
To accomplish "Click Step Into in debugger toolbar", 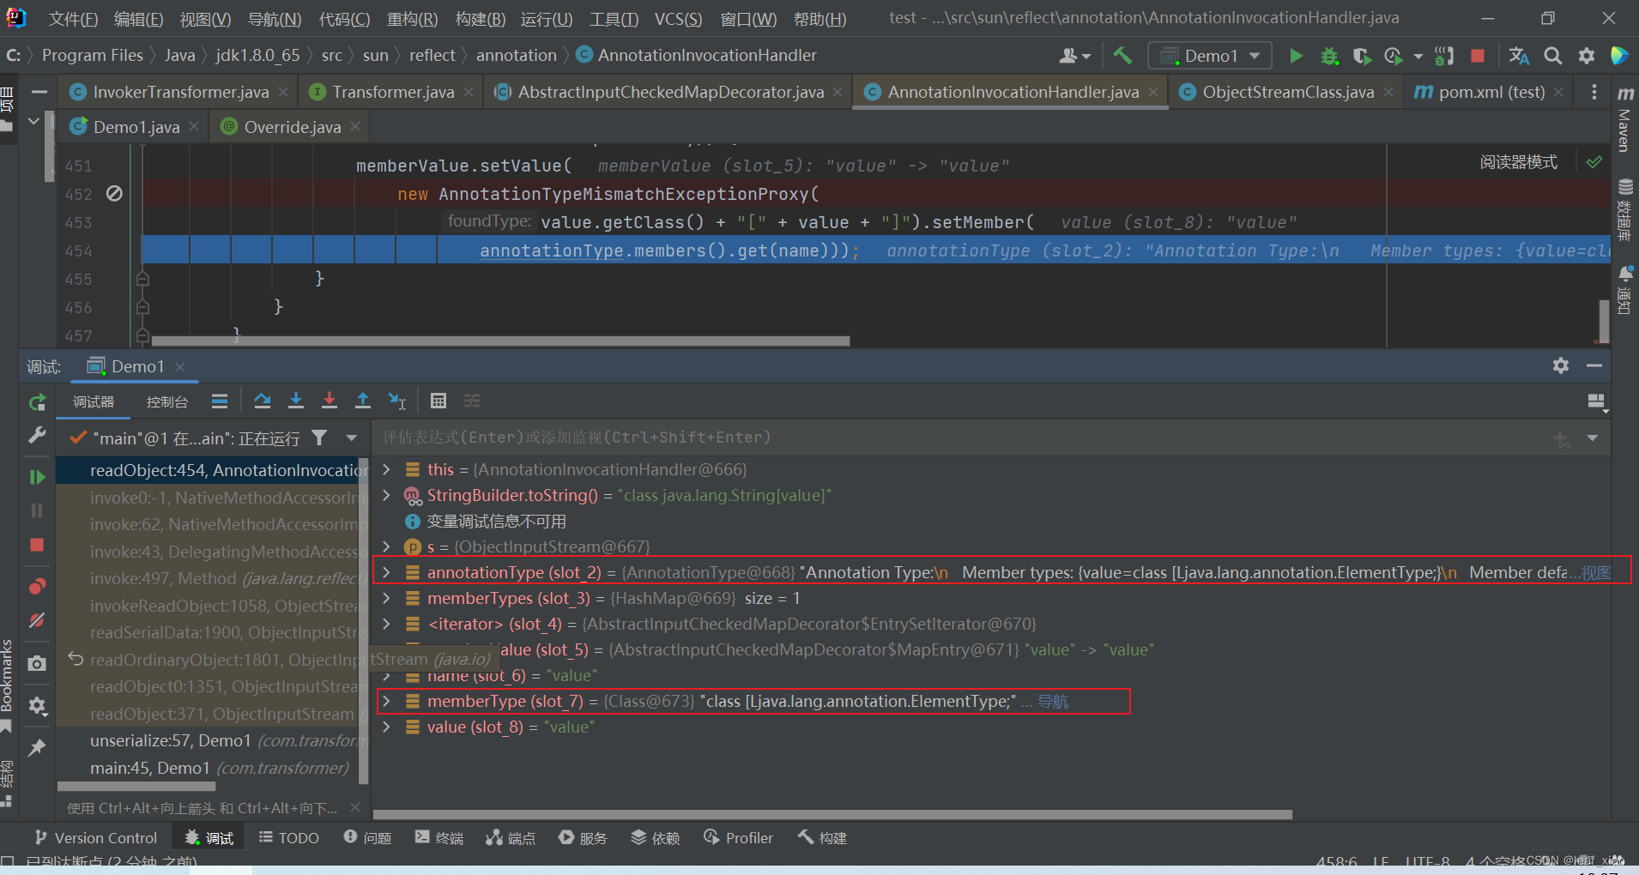I will [296, 401].
